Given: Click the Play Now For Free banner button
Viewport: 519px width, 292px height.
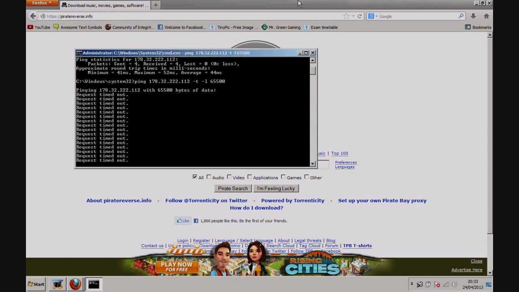Looking at the screenshot, I should (x=176, y=266).
